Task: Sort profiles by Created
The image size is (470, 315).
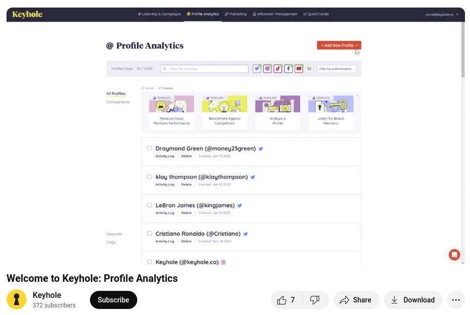Action: (166, 88)
